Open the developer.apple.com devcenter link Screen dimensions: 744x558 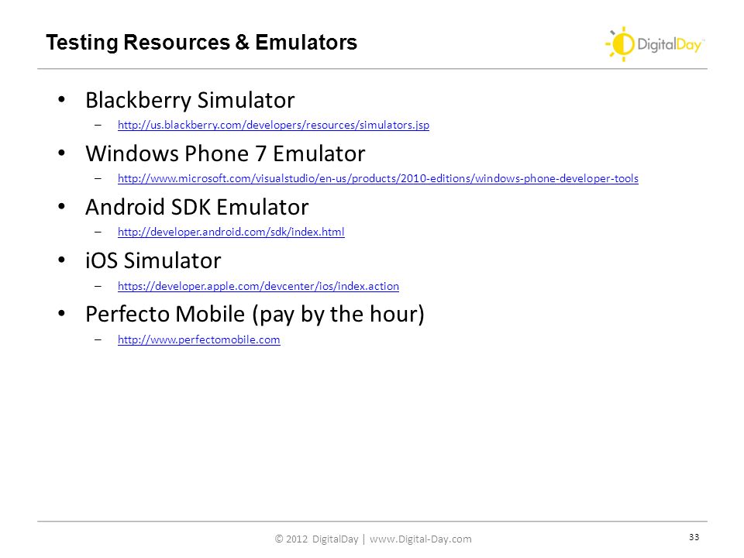(258, 286)
